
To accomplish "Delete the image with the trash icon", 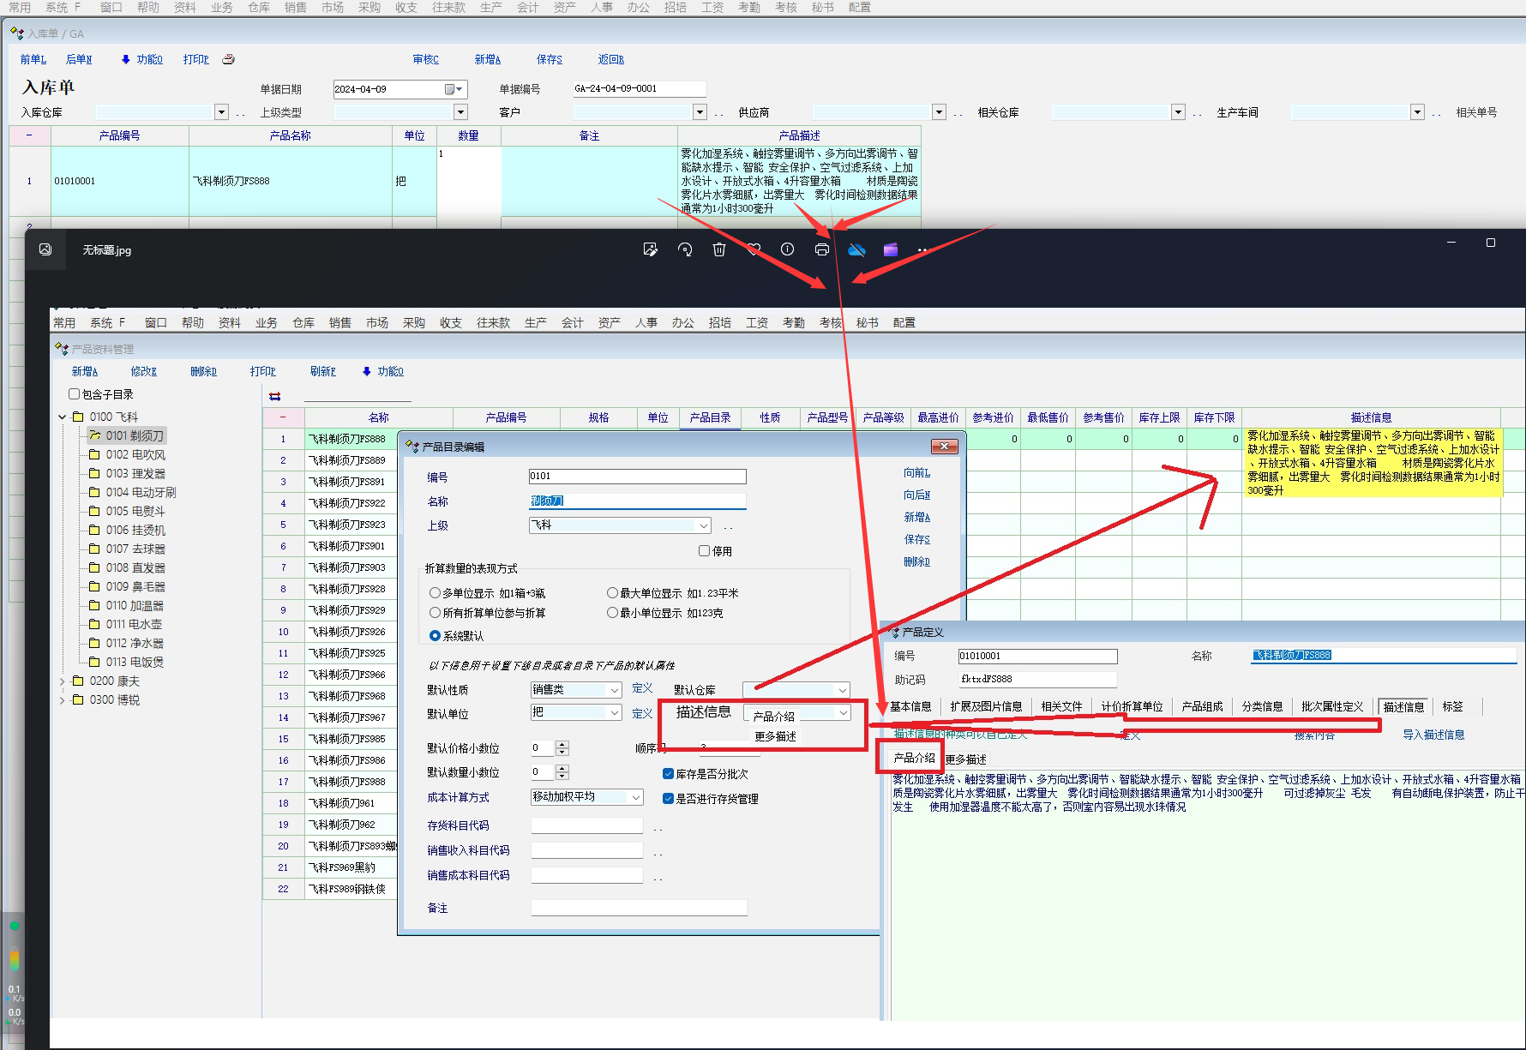I will pyautogui.click(x=718, y=249).
